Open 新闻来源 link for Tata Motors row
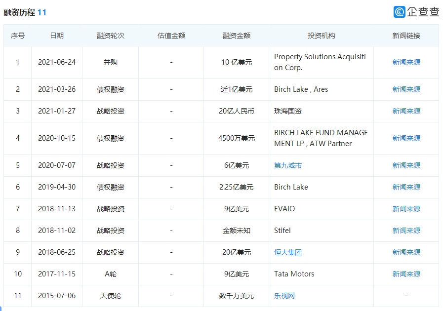 (406, 274)
